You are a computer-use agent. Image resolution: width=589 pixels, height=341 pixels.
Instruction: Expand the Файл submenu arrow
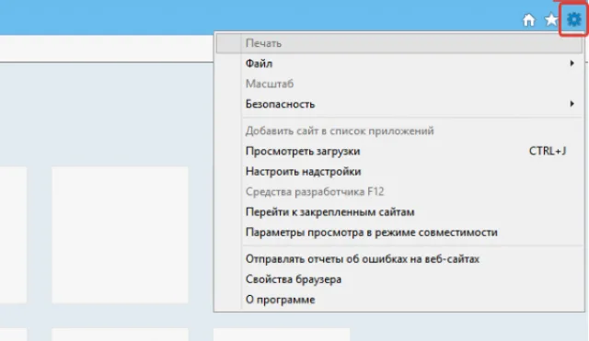(x=572, y=63)
